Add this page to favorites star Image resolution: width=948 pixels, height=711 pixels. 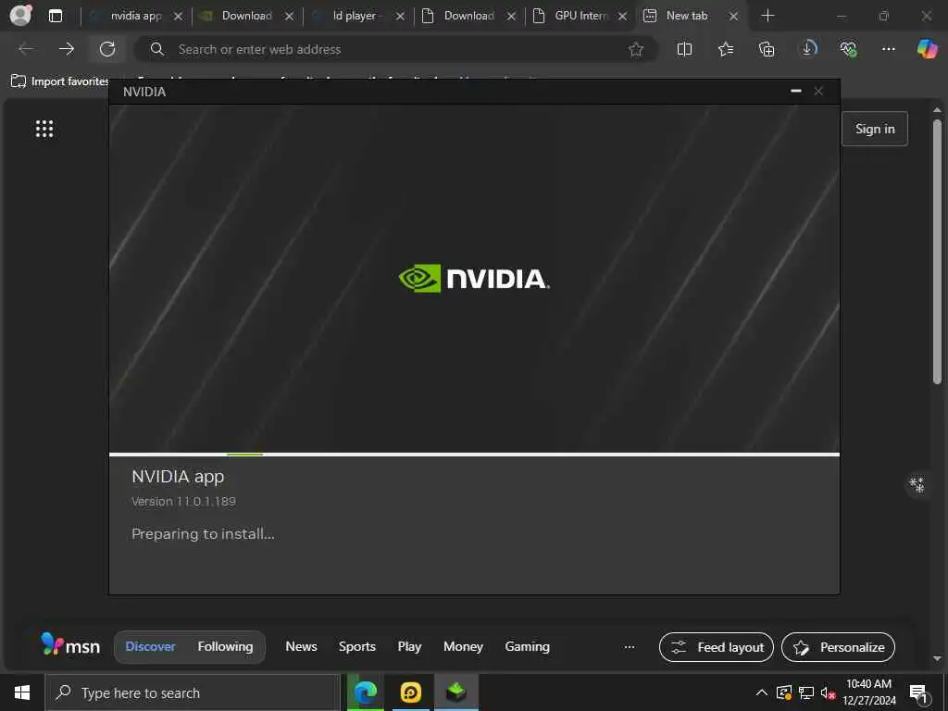pyautogui.click(x=636, y=50)
